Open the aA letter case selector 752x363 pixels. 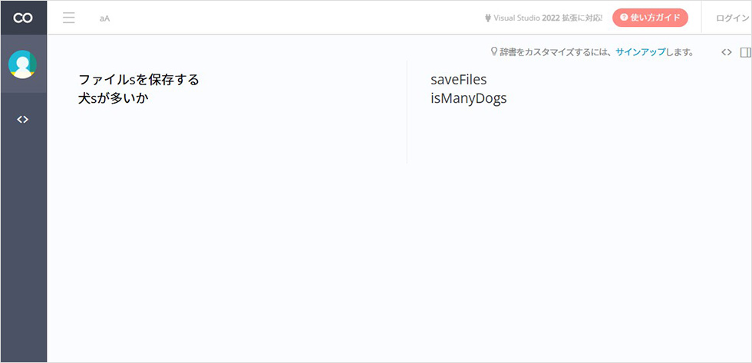point(104,18)
